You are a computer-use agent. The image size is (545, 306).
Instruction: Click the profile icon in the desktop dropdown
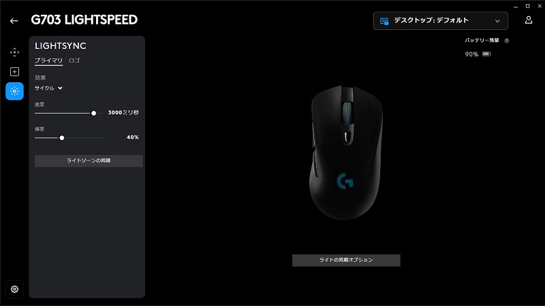point(384,21)
